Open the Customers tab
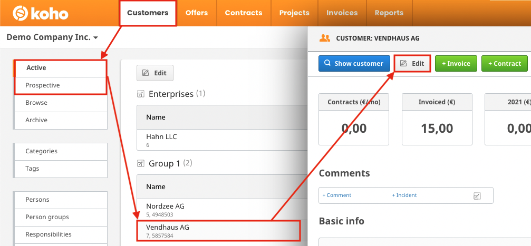This screenshot has height=246, width=531. pyautogui.click(x=148, y=13)
